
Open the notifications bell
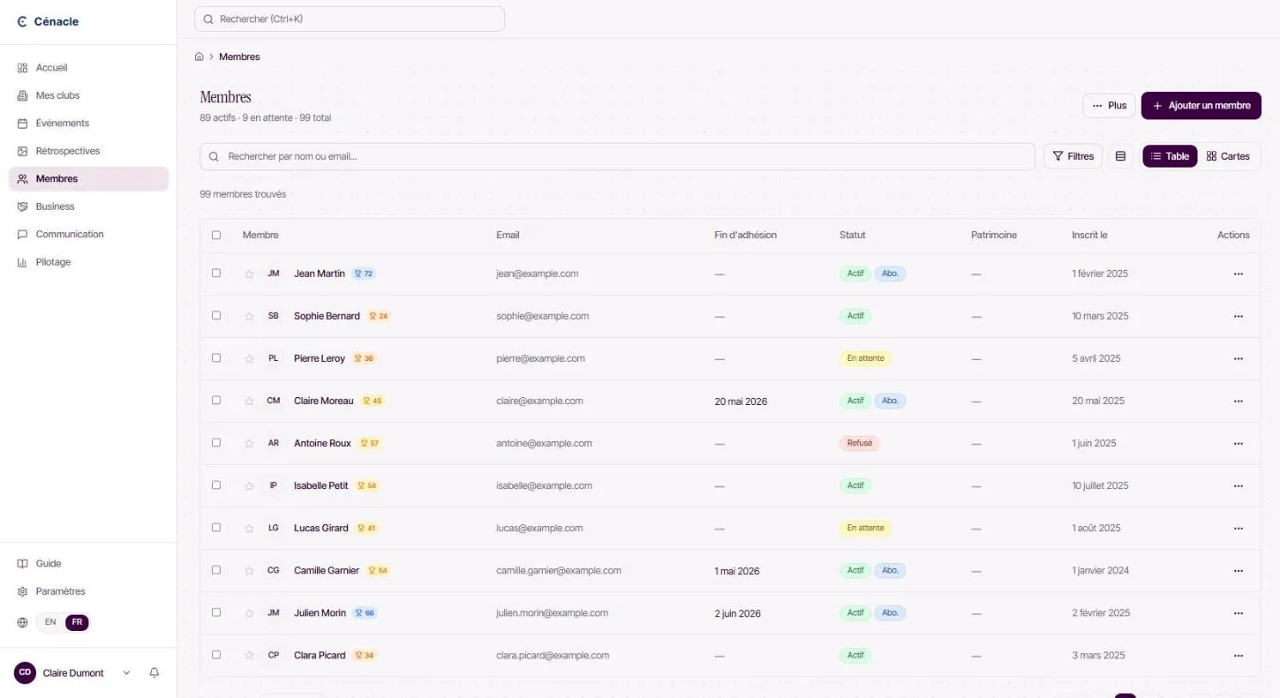(155, 673)
